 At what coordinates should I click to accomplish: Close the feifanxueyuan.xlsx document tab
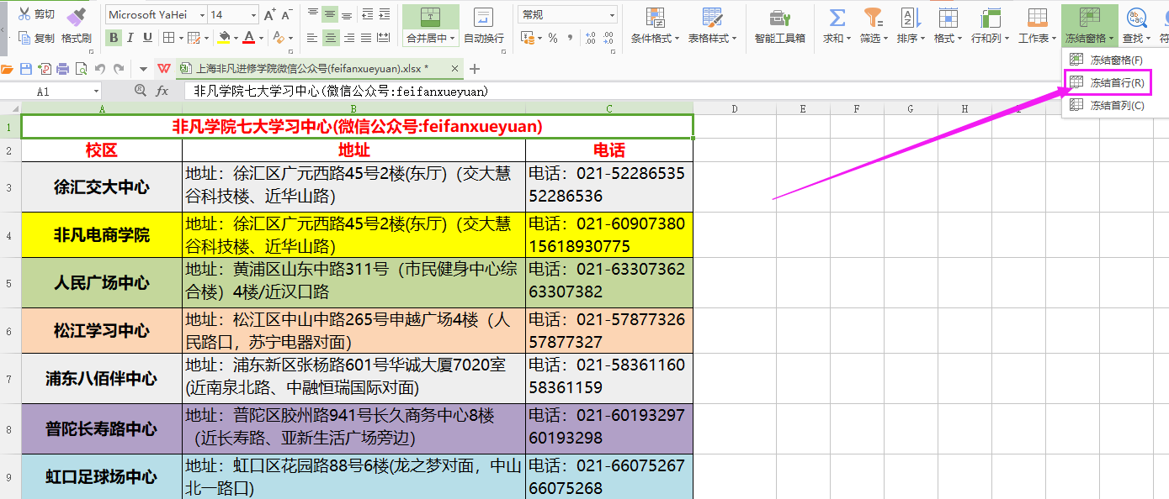[455, 69]
